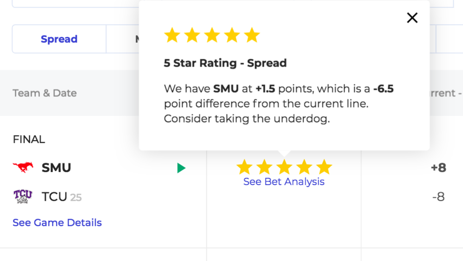Click the first star in the popup
Screen dimensions: 463x261
(172, 35)
